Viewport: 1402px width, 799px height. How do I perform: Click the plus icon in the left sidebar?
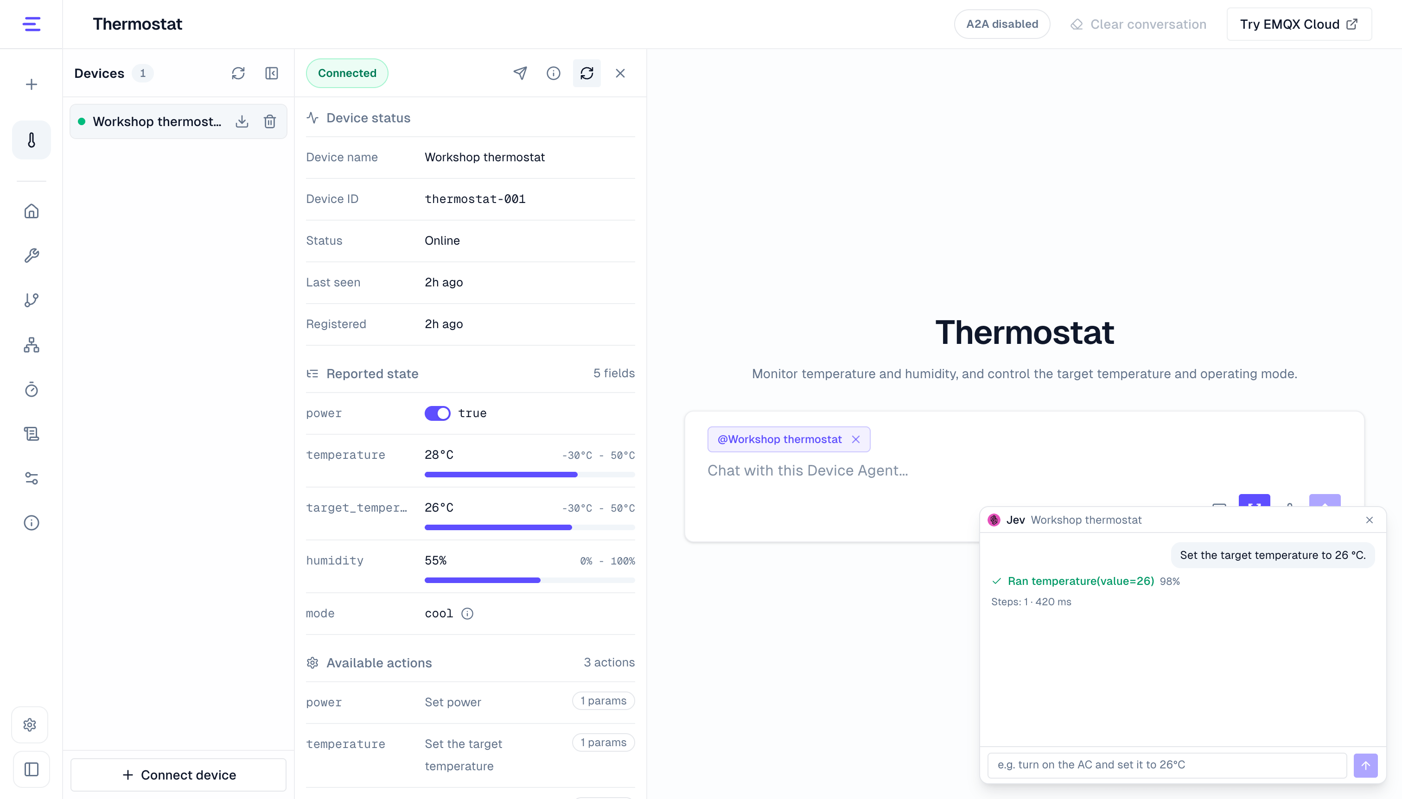(31, 84)
